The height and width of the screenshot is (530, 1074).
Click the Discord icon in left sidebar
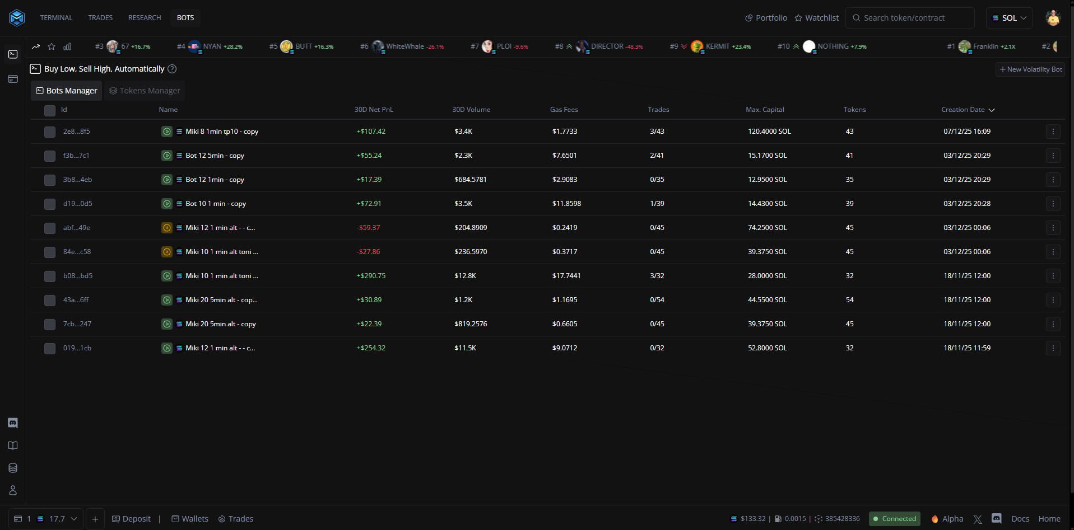pos(13,423)
